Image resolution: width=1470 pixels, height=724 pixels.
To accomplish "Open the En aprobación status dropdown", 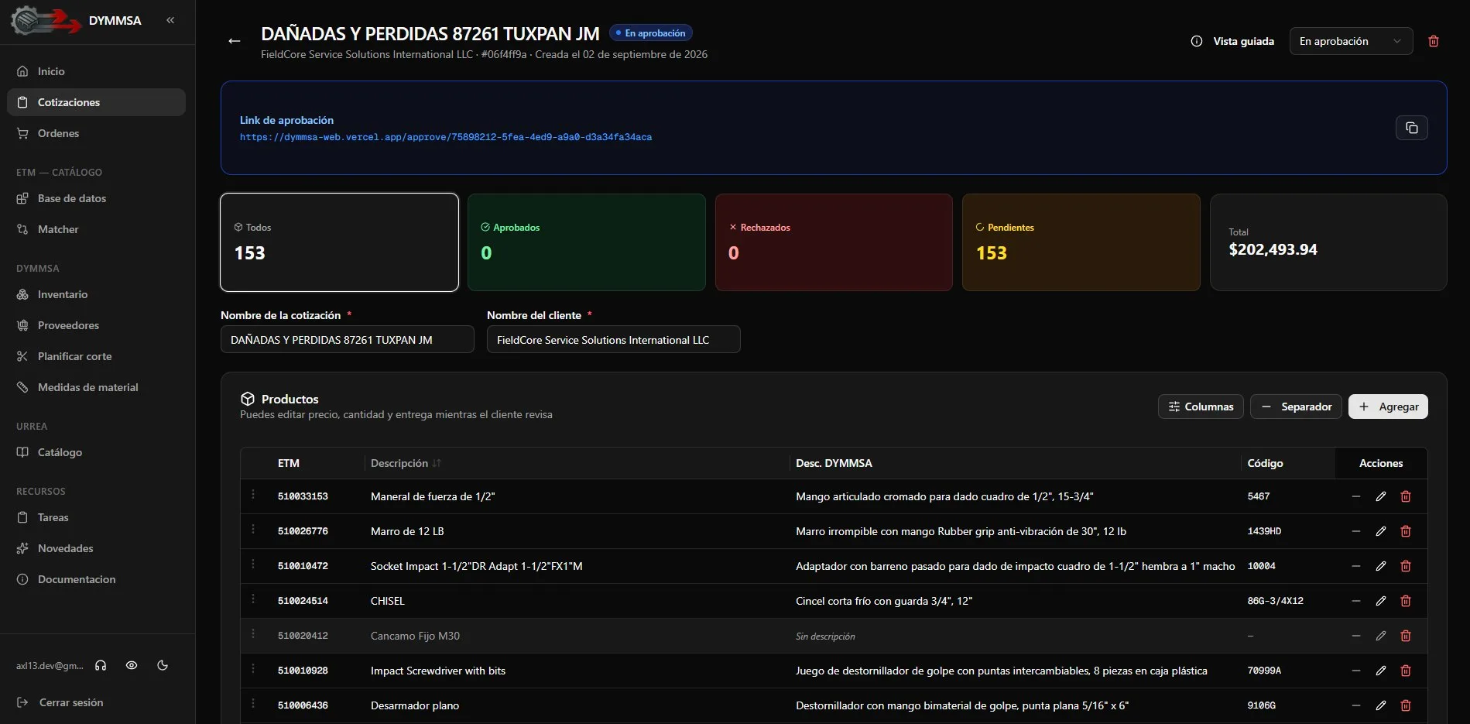I will 1351,41.
